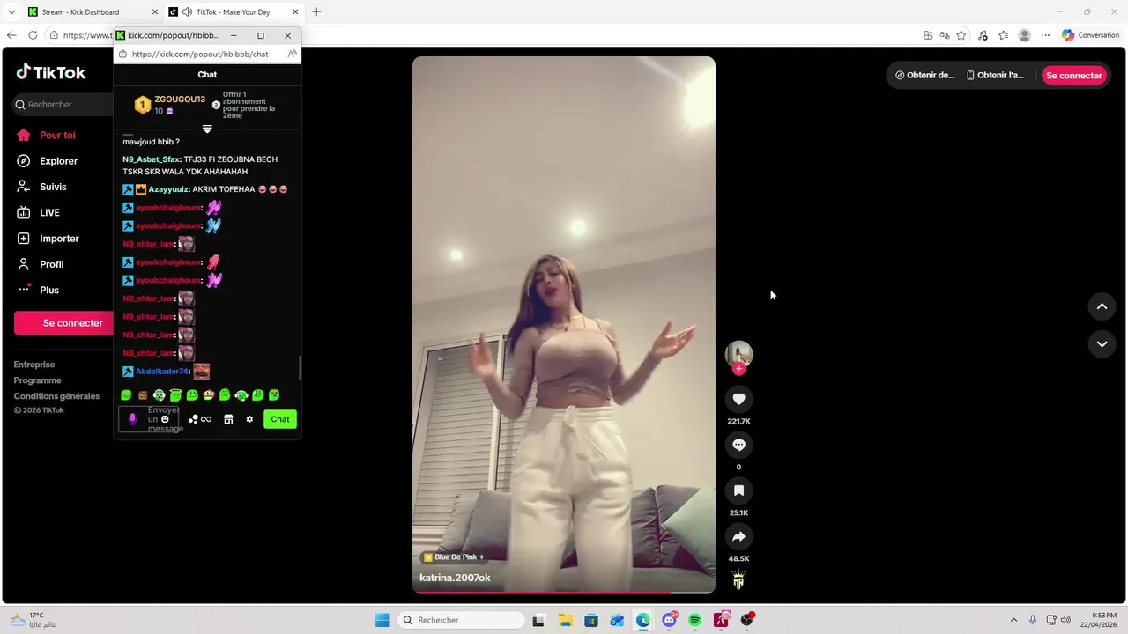Select Importer in TikTok sidebar
Image resolution: width=1128 pixels, height=634 pixels.
tap(59, 239)
